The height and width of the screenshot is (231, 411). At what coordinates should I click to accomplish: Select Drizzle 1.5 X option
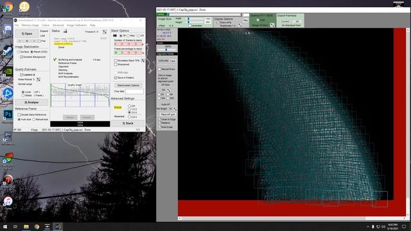[130, 109]
